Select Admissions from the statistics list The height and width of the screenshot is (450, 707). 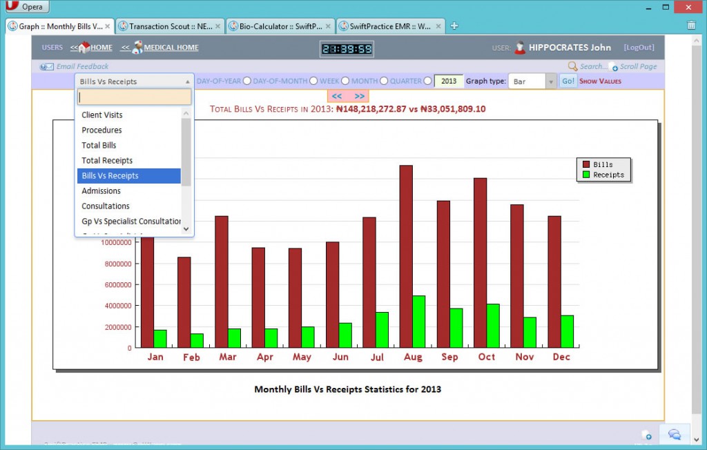[100, 191]
